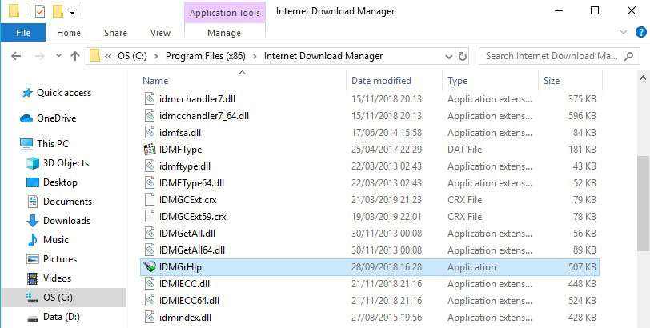Select the IDMFType DAT file icon
This screenshot has width=650, height=328.
pyautogui.click(x=149, y=150)
